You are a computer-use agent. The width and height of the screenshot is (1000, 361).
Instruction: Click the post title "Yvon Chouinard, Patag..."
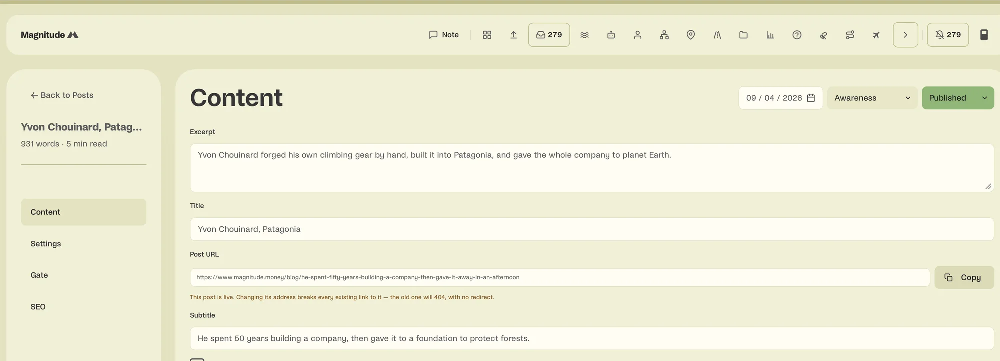[x=81, y=127]
